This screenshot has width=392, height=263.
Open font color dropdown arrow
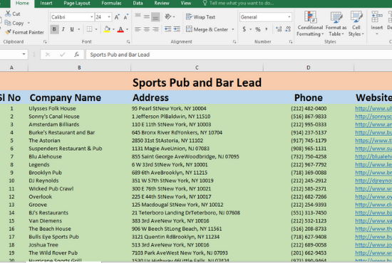point(127,29)
